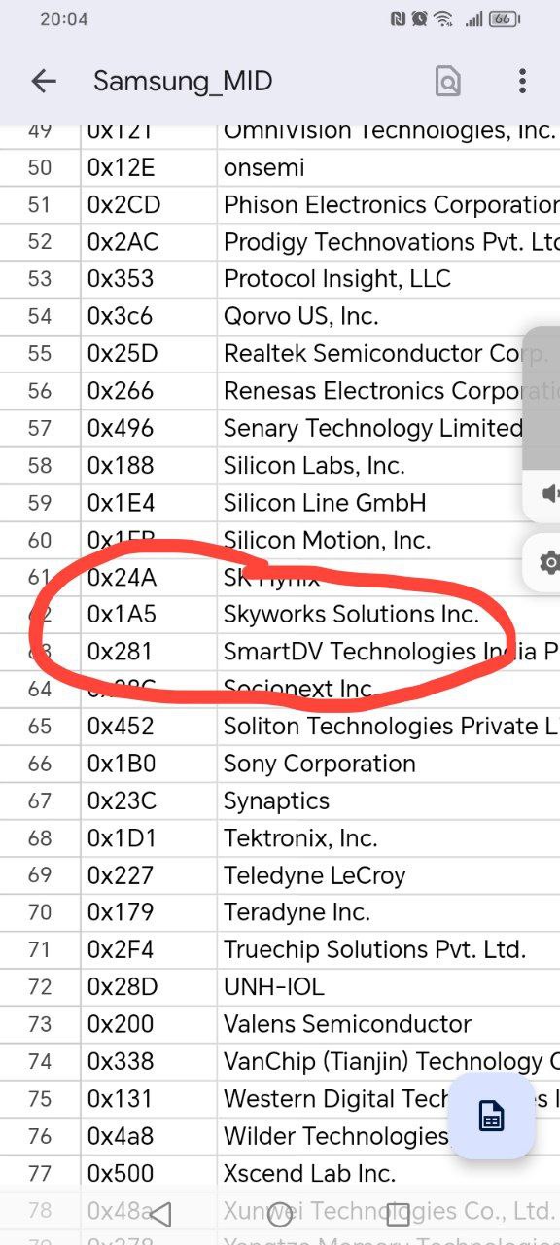Tap the Android recent apps square
Screen dimensions: 560x1245
[x=398, y=1213]
